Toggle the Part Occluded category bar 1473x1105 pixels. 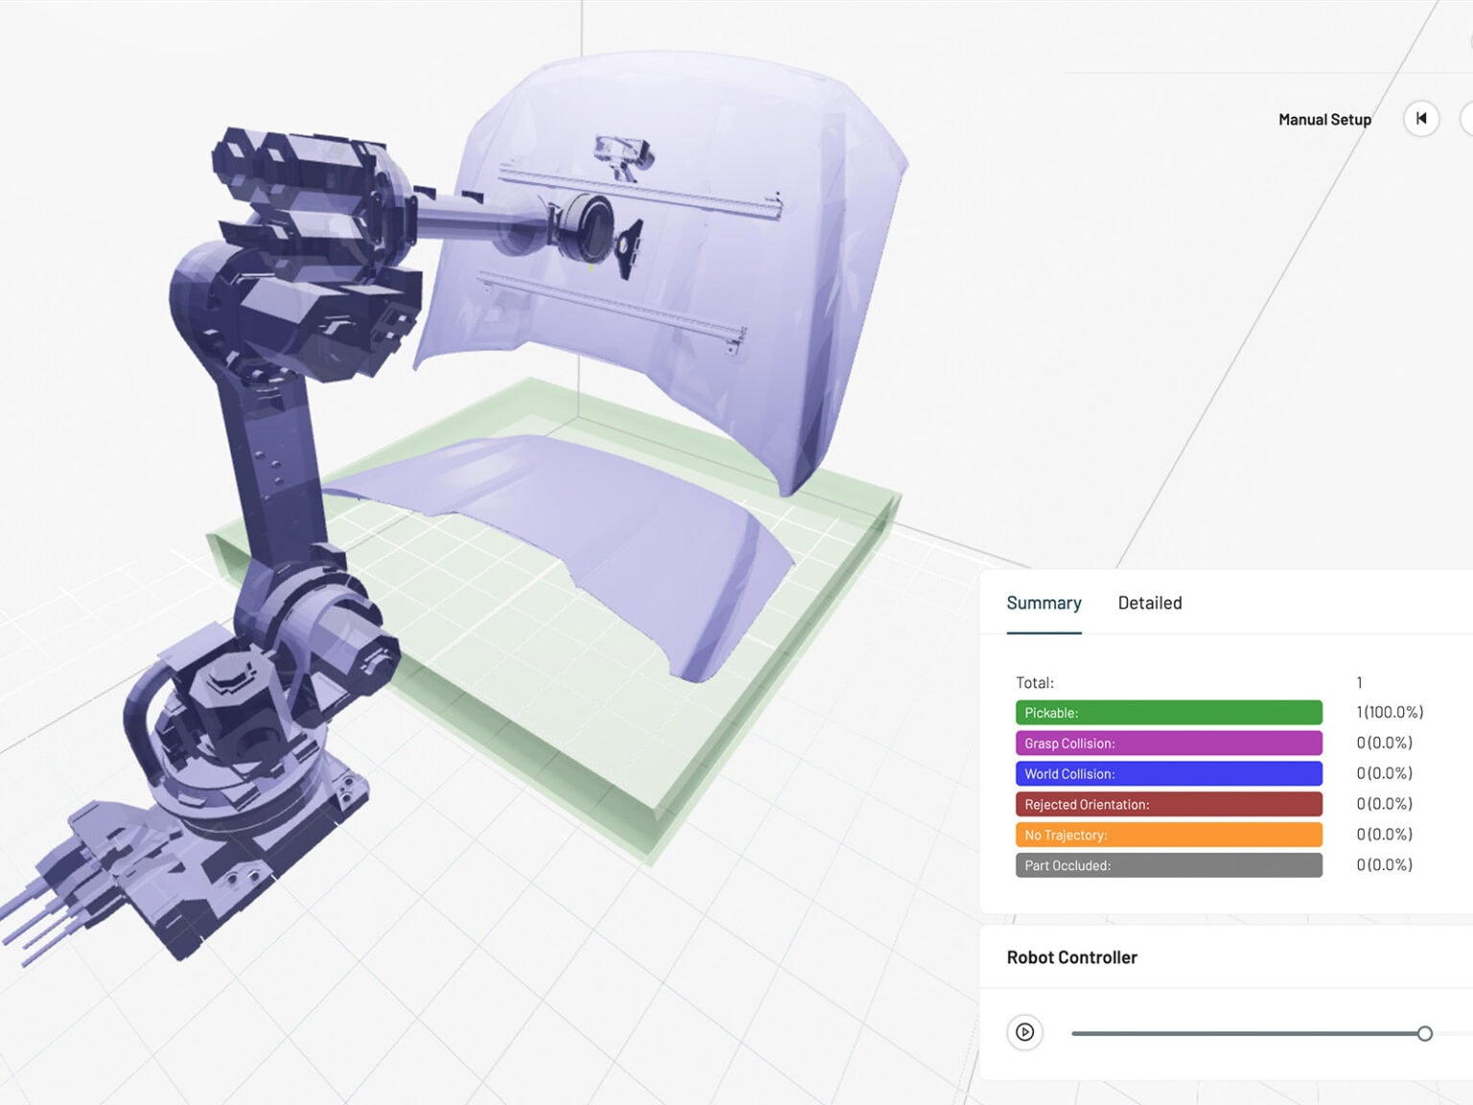pos(1168,865)
